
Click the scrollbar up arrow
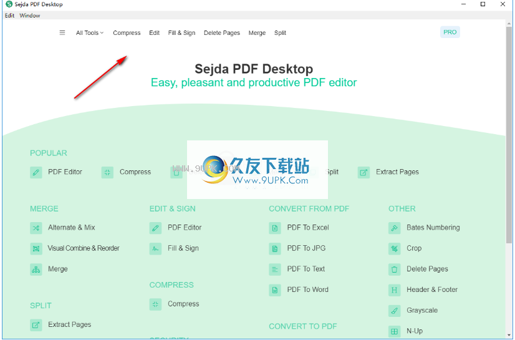click(x=509, y=23)
